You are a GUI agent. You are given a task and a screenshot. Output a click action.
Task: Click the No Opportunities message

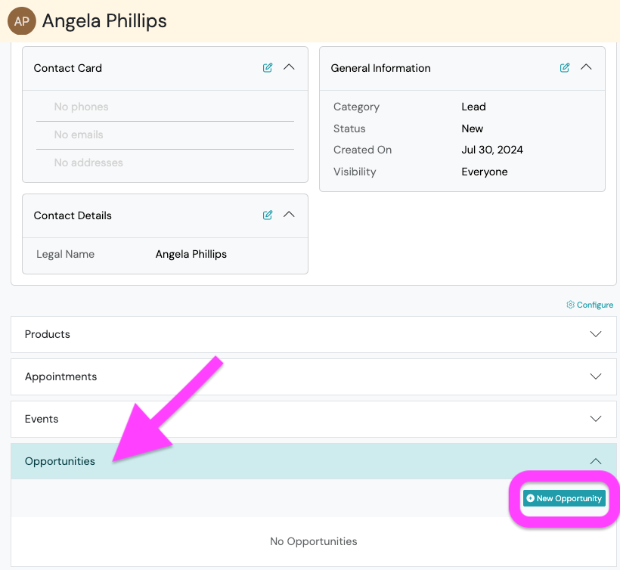[x=314, y=541]
